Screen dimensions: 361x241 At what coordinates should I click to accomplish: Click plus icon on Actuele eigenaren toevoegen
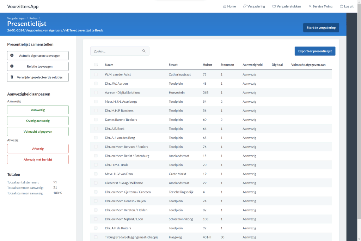(x=12, y=55)
